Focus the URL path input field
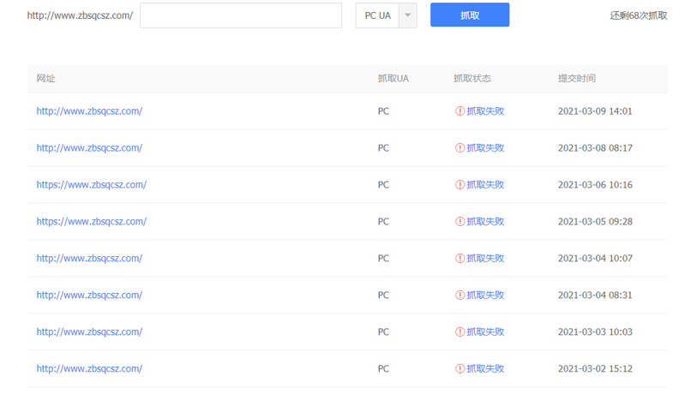 (x=241, y=15)
